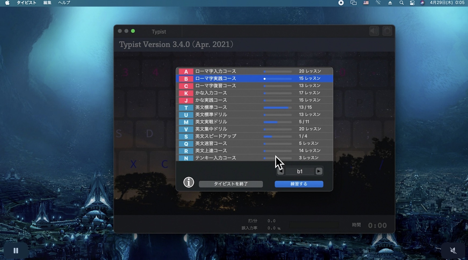Viewport: 468px width, 260px height.
Task: Click progress bar of 英文実戦ドリル
Action: pos(278,122)
